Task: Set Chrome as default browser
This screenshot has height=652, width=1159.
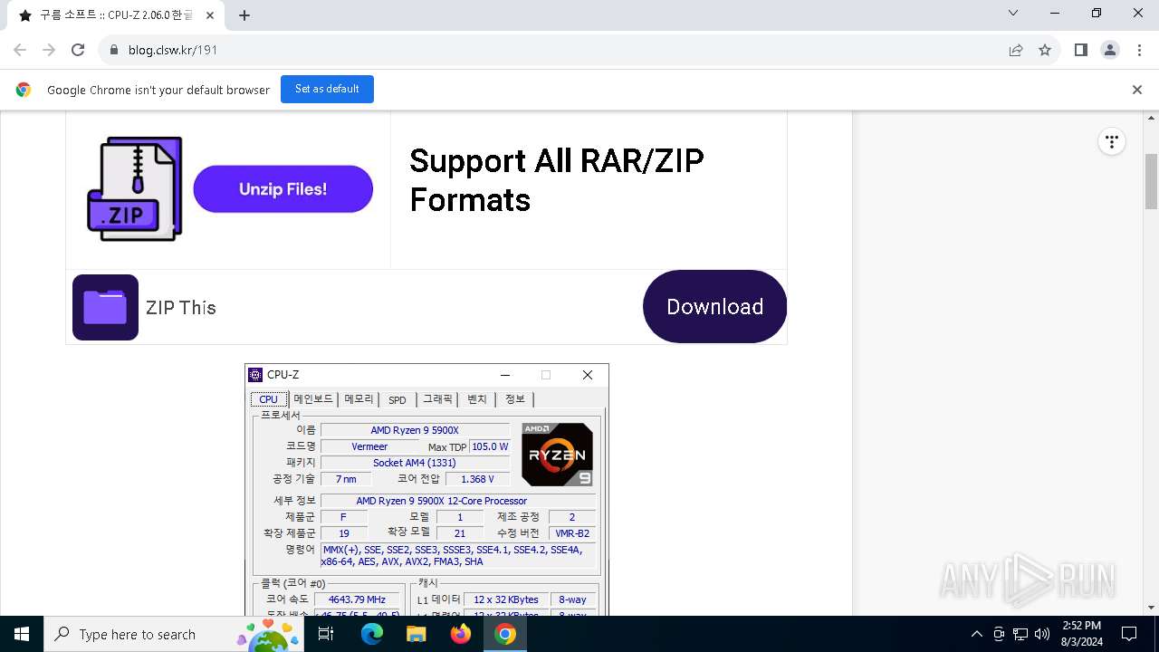Action: coord(327,89)
